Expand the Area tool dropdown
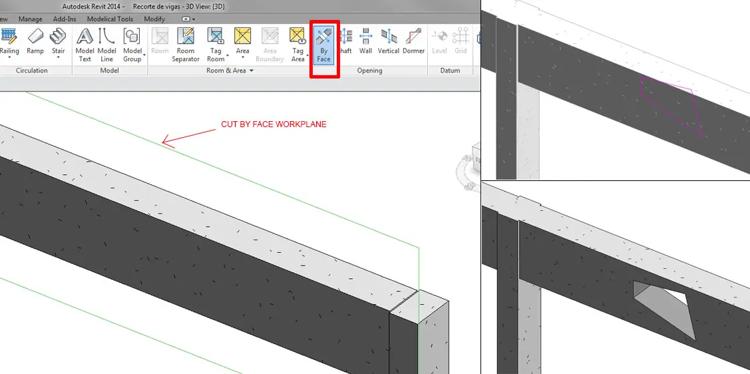Viewport: 750px width, 374px height. tap(243, 57)
